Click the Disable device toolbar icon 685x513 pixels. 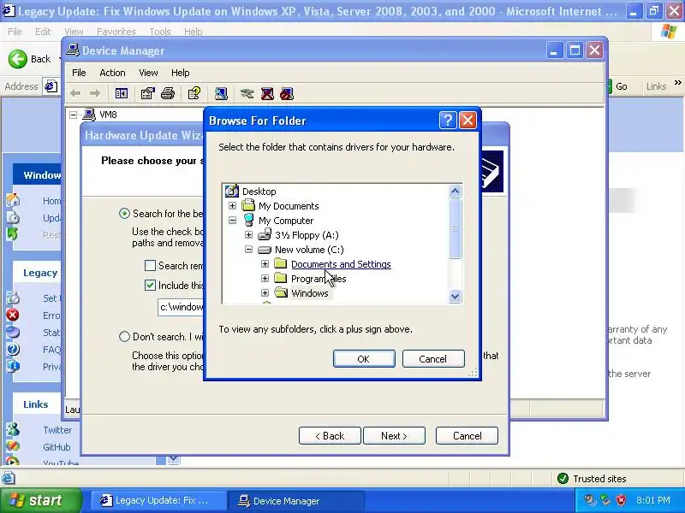point(287,93)
